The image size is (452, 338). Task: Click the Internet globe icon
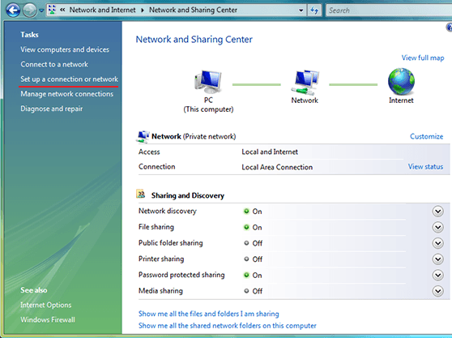(401, 82)
